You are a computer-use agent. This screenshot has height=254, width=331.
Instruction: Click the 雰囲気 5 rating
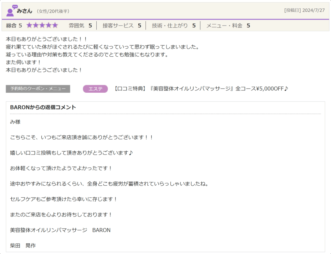pyautogui.click(x=80, y=26)
